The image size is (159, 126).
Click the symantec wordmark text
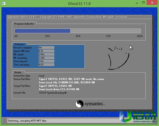pyautogui.click(x=95, y=104)
